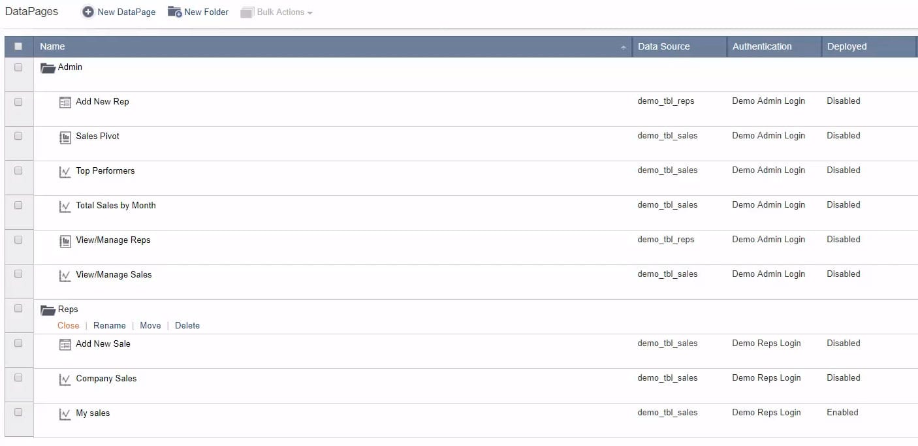Collapse the Admin folder

(x=48, y=68)
